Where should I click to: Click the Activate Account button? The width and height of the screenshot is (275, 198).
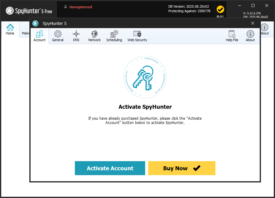click(x=110, y=168)
